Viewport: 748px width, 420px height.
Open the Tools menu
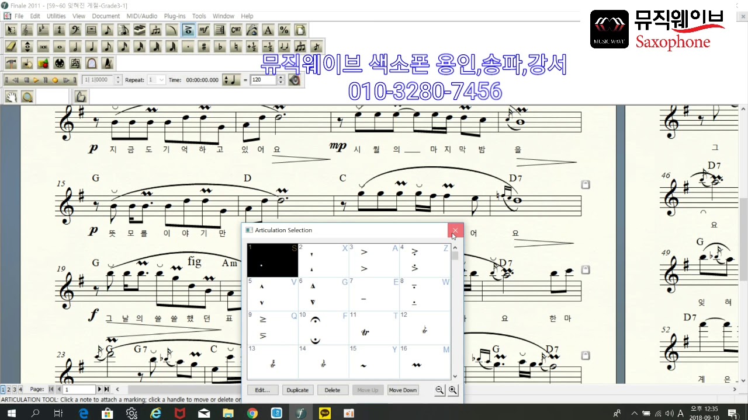[199, 16]
